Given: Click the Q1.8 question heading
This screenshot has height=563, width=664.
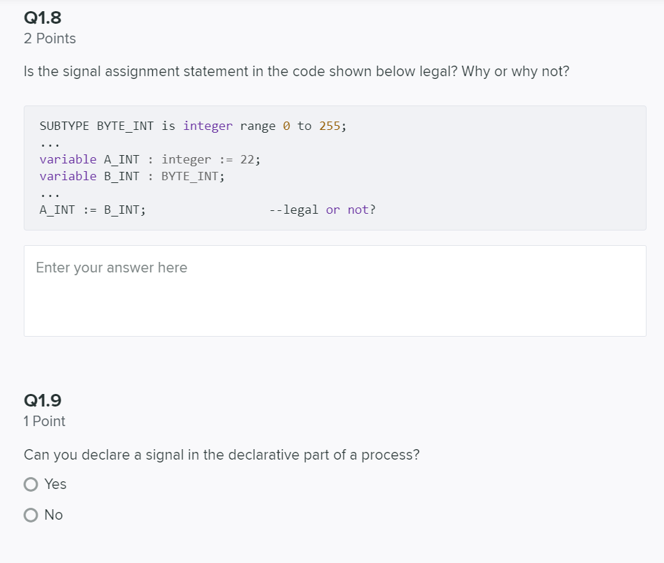Looking at the screenshot, I should [43, 17].
